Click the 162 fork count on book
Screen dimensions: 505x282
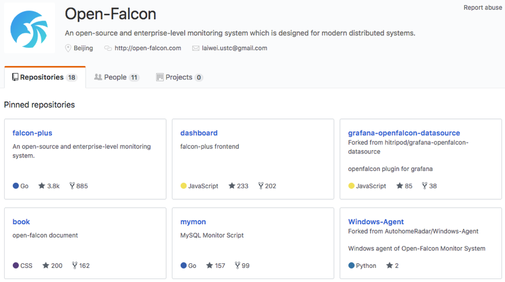point(84,266)
